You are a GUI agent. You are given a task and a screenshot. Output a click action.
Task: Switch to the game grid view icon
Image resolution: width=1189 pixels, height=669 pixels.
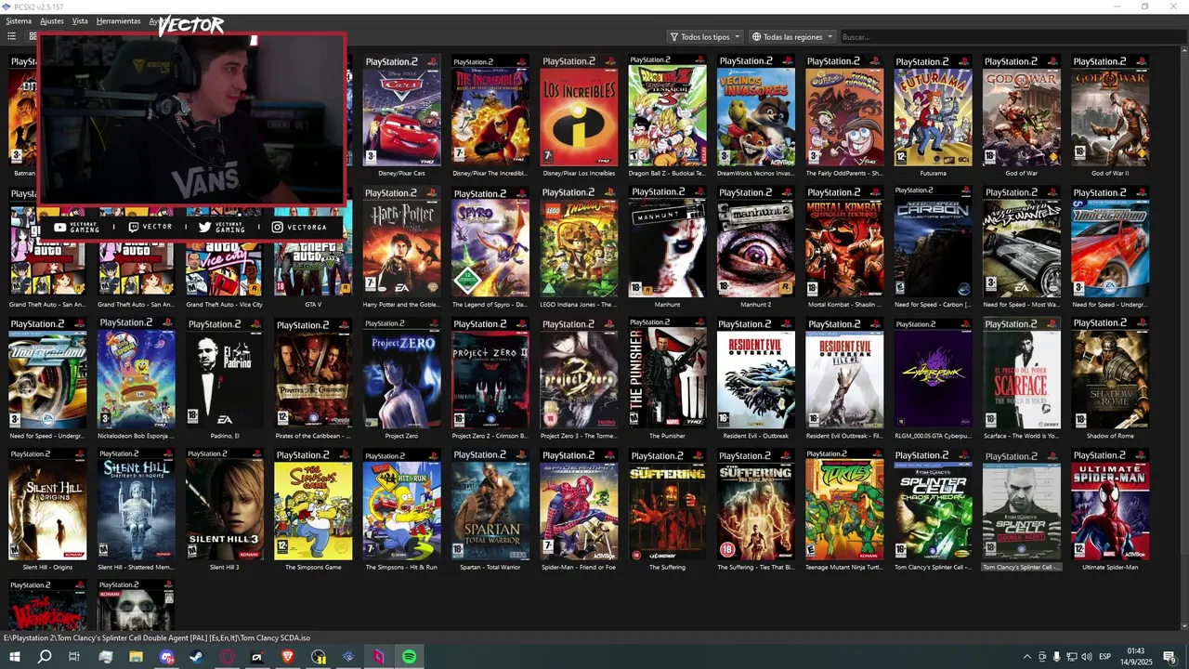33,36
